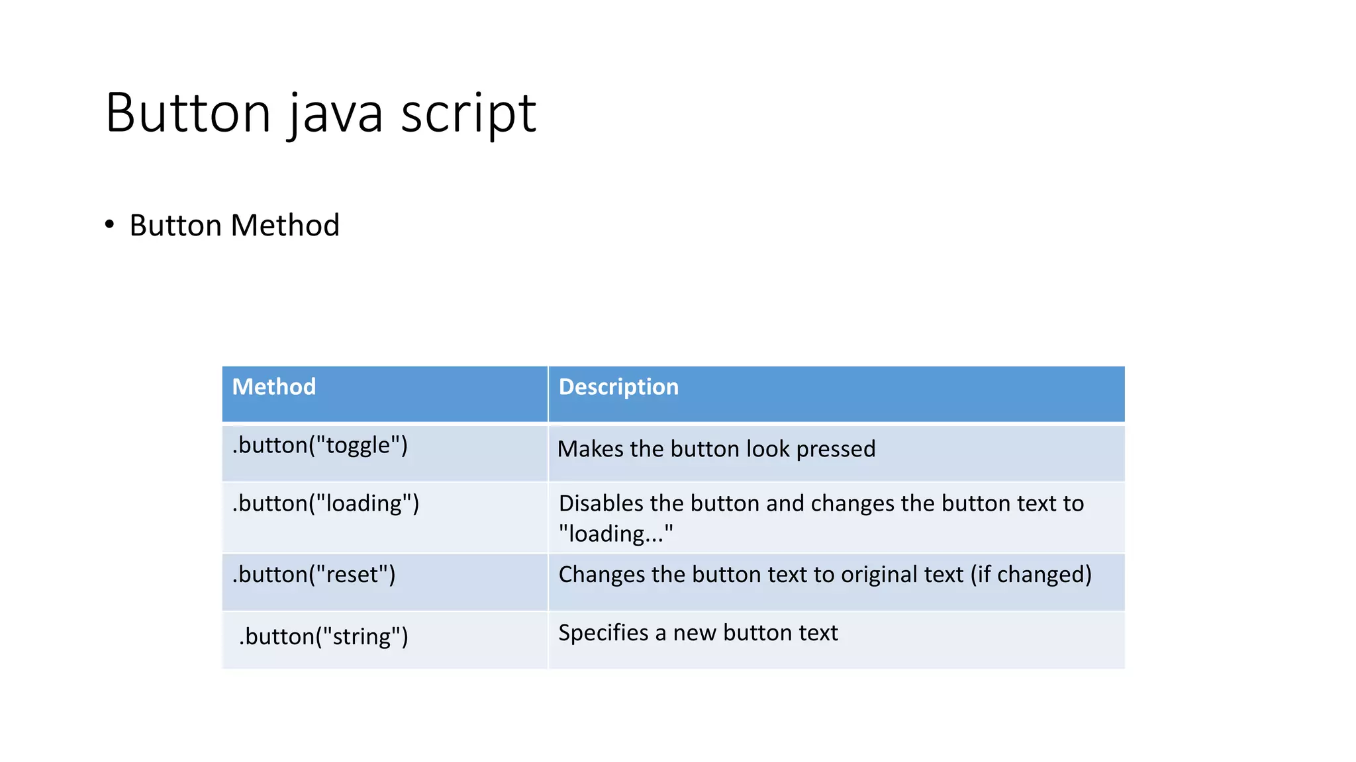Click the word 'Method' in the bullet line
The height and width of the screenshot is (762, 1356).
[x=285, y=226]
